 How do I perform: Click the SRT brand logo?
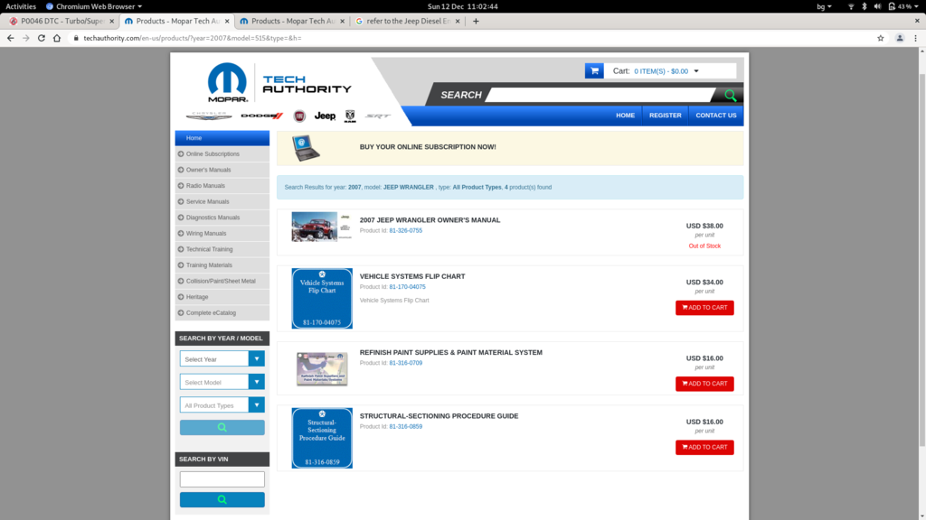coord(379,116)
